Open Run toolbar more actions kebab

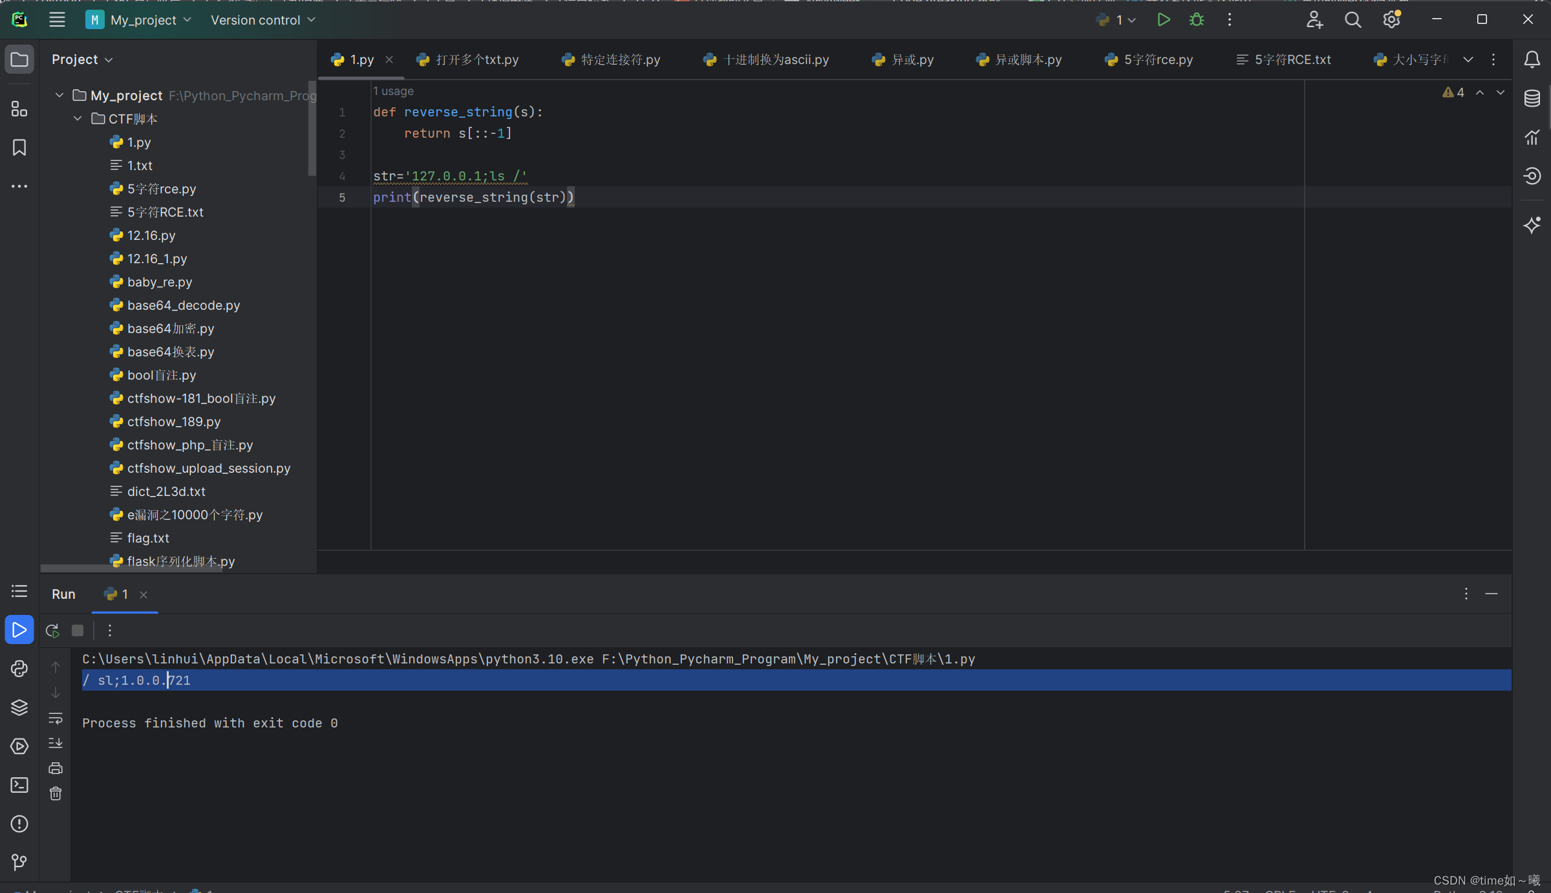coord(110,630)
